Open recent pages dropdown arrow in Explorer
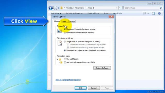Image resolution: width=165 pixels, height=93 pixels. tap(59, 8)
